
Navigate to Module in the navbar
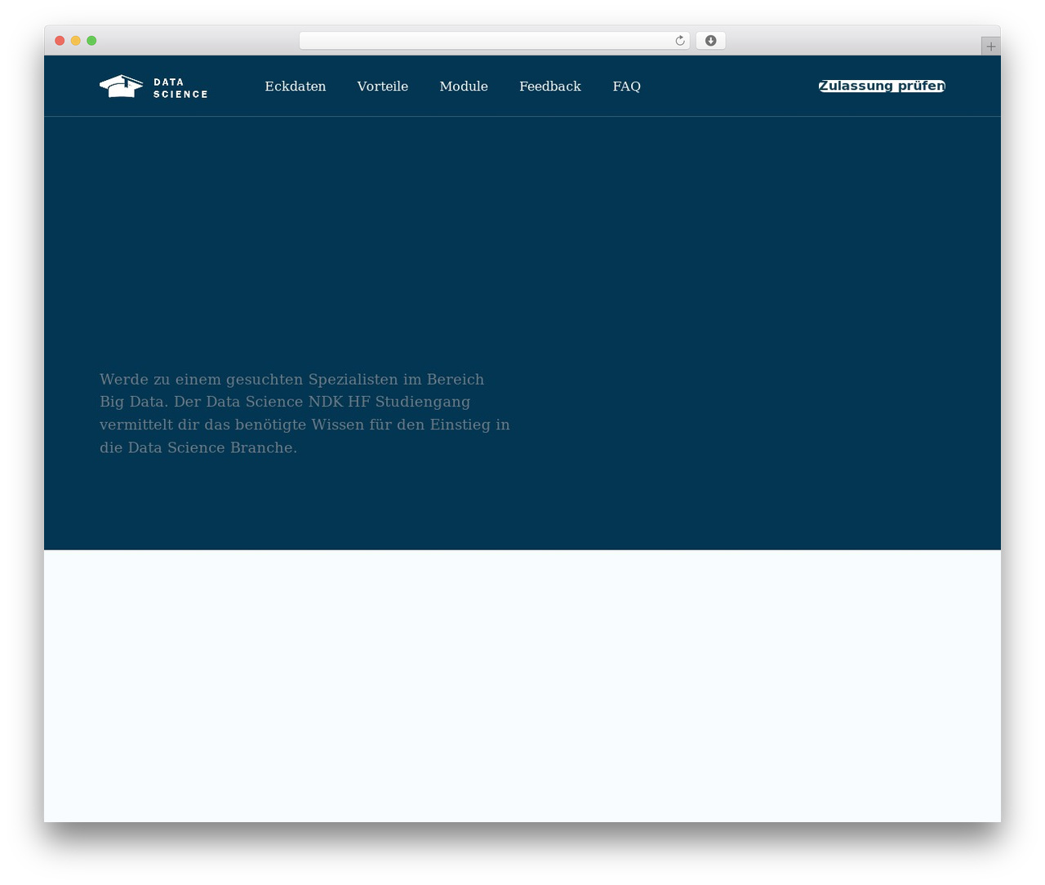464,87
